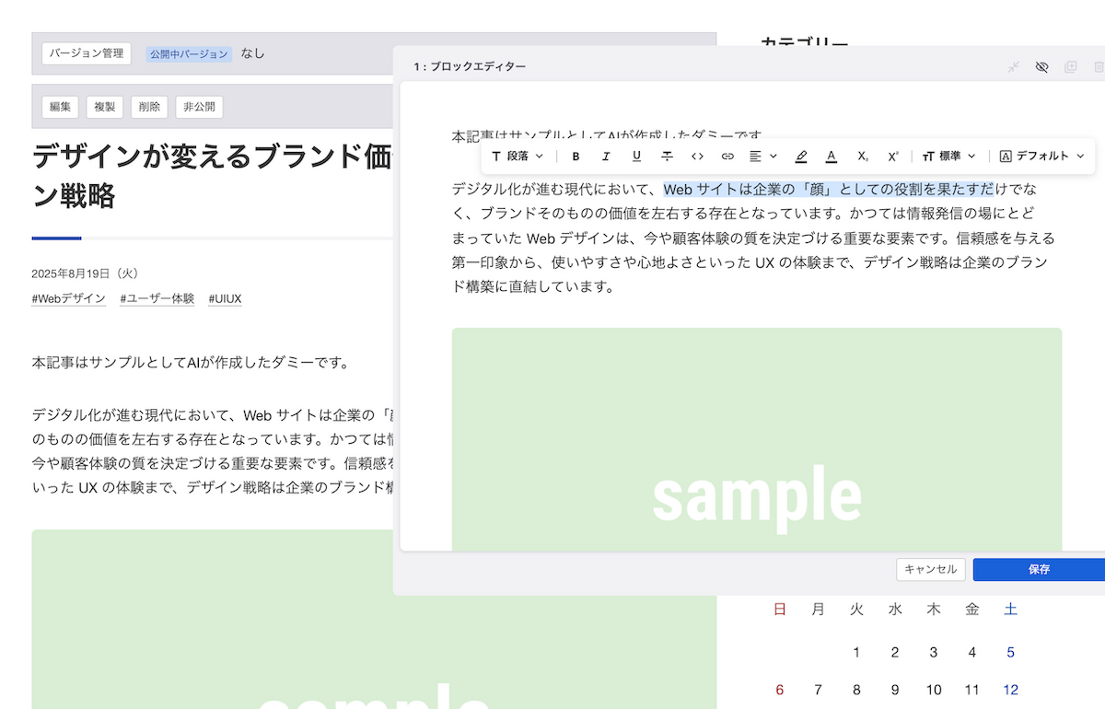Click the sample image in block editor

tap(757, 439)
